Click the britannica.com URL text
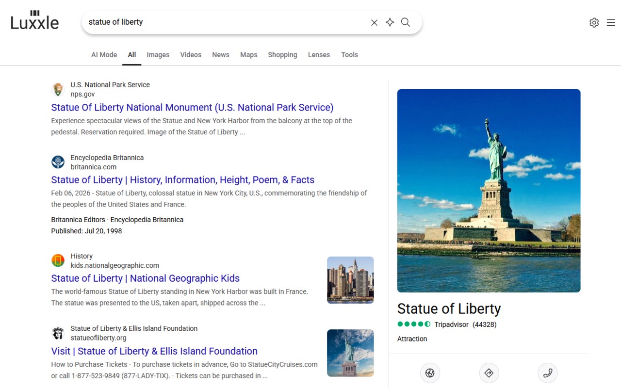621x388 pixels. tap(94, 167)
